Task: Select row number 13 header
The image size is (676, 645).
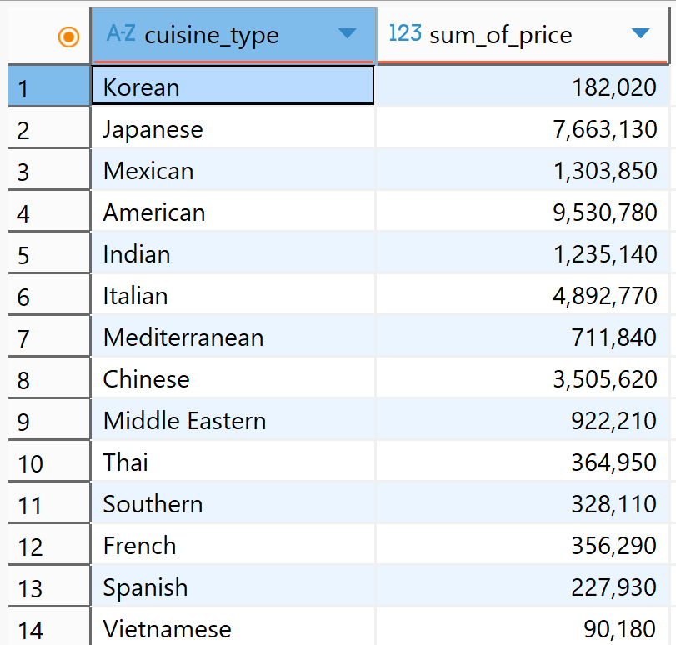Action: click(x=49, y=587)
